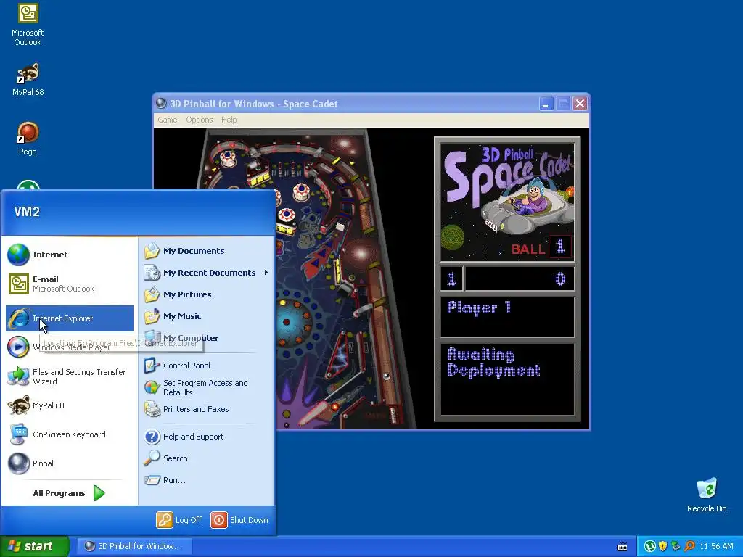Open My Documents folder

pos(206,251)
